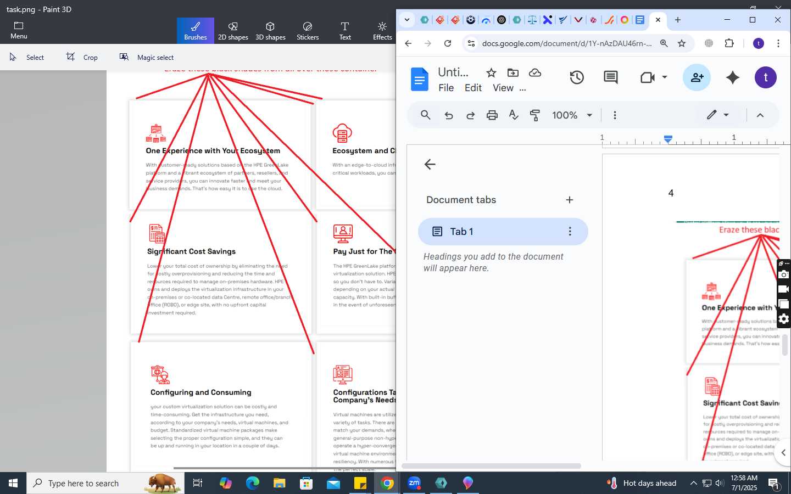Go back in Chrome
Screen dimensions: 791x494
pos(408,43)
